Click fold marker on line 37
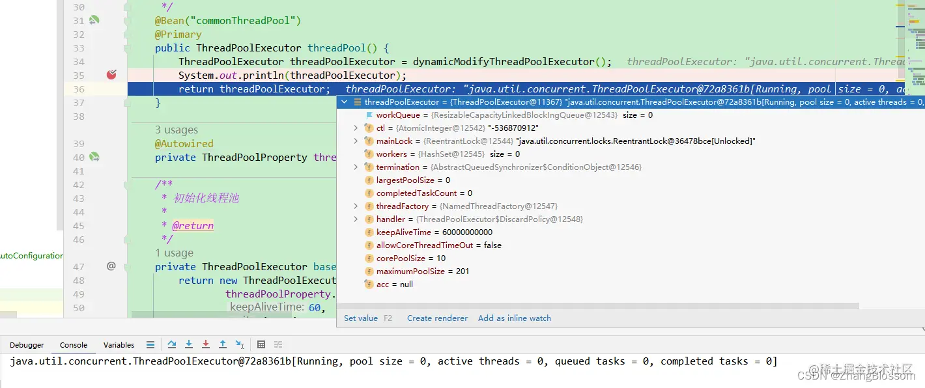Viewport: 925px width, 388px height. point(128,103)
